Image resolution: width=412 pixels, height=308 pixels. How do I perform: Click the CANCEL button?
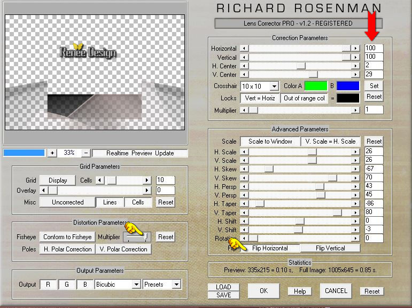click(x=336, y=291)
